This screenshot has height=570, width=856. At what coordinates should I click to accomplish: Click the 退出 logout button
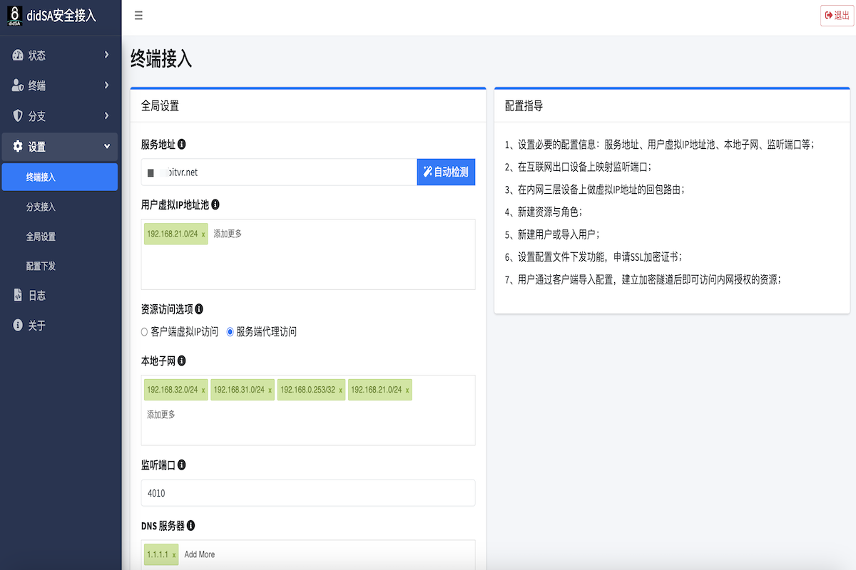[x=837, y=16]
